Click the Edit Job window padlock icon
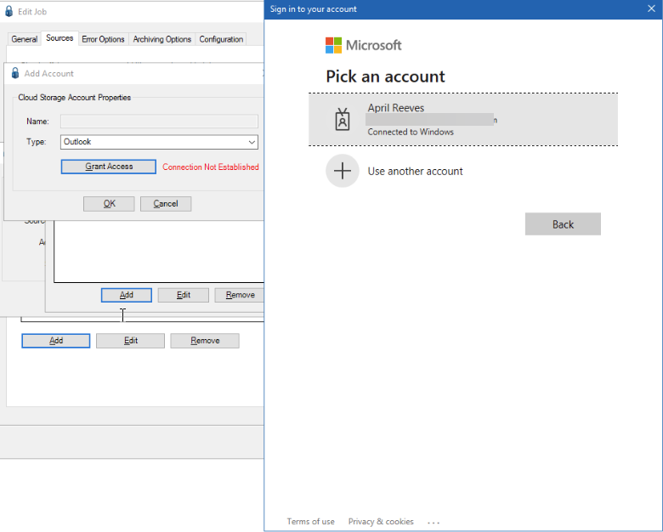The width and height of the screenshot is (663, 532). pyautogui.click(x=8, y=11)
